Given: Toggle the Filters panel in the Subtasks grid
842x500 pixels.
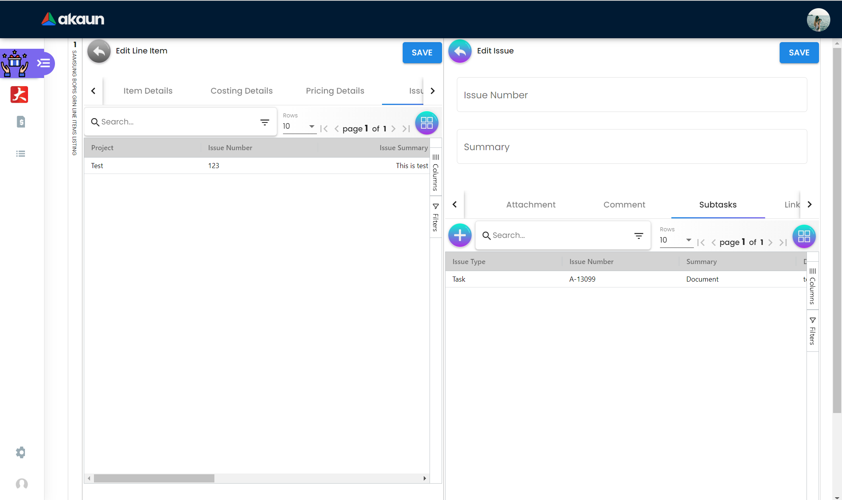Looking at the screenshot, I should pos(812,331).
